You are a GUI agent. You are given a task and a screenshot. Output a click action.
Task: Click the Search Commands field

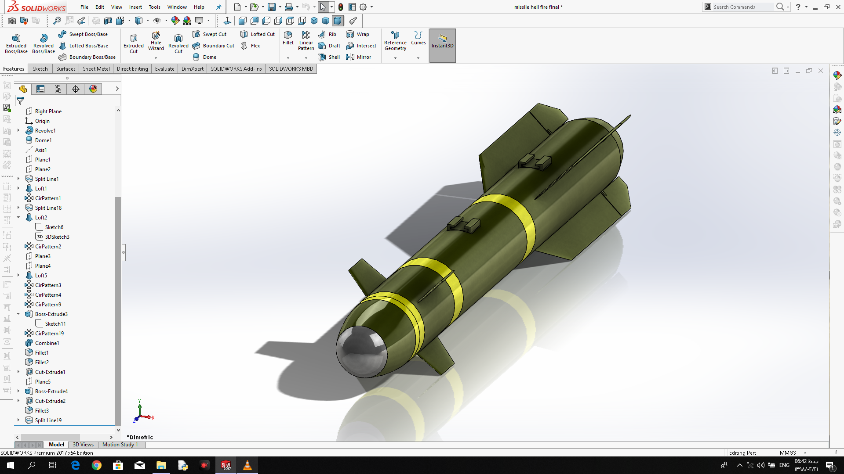[742, 7]
